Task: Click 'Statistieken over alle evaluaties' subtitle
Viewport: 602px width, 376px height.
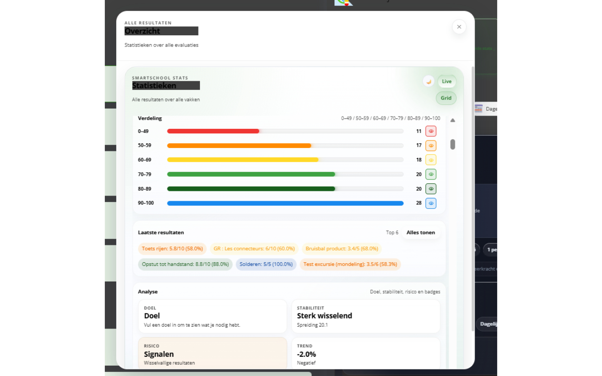Action: coord(161,45)
